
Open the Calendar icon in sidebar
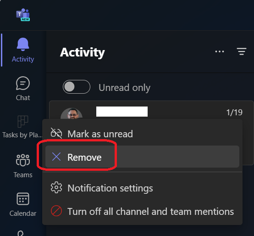(23, 199)
